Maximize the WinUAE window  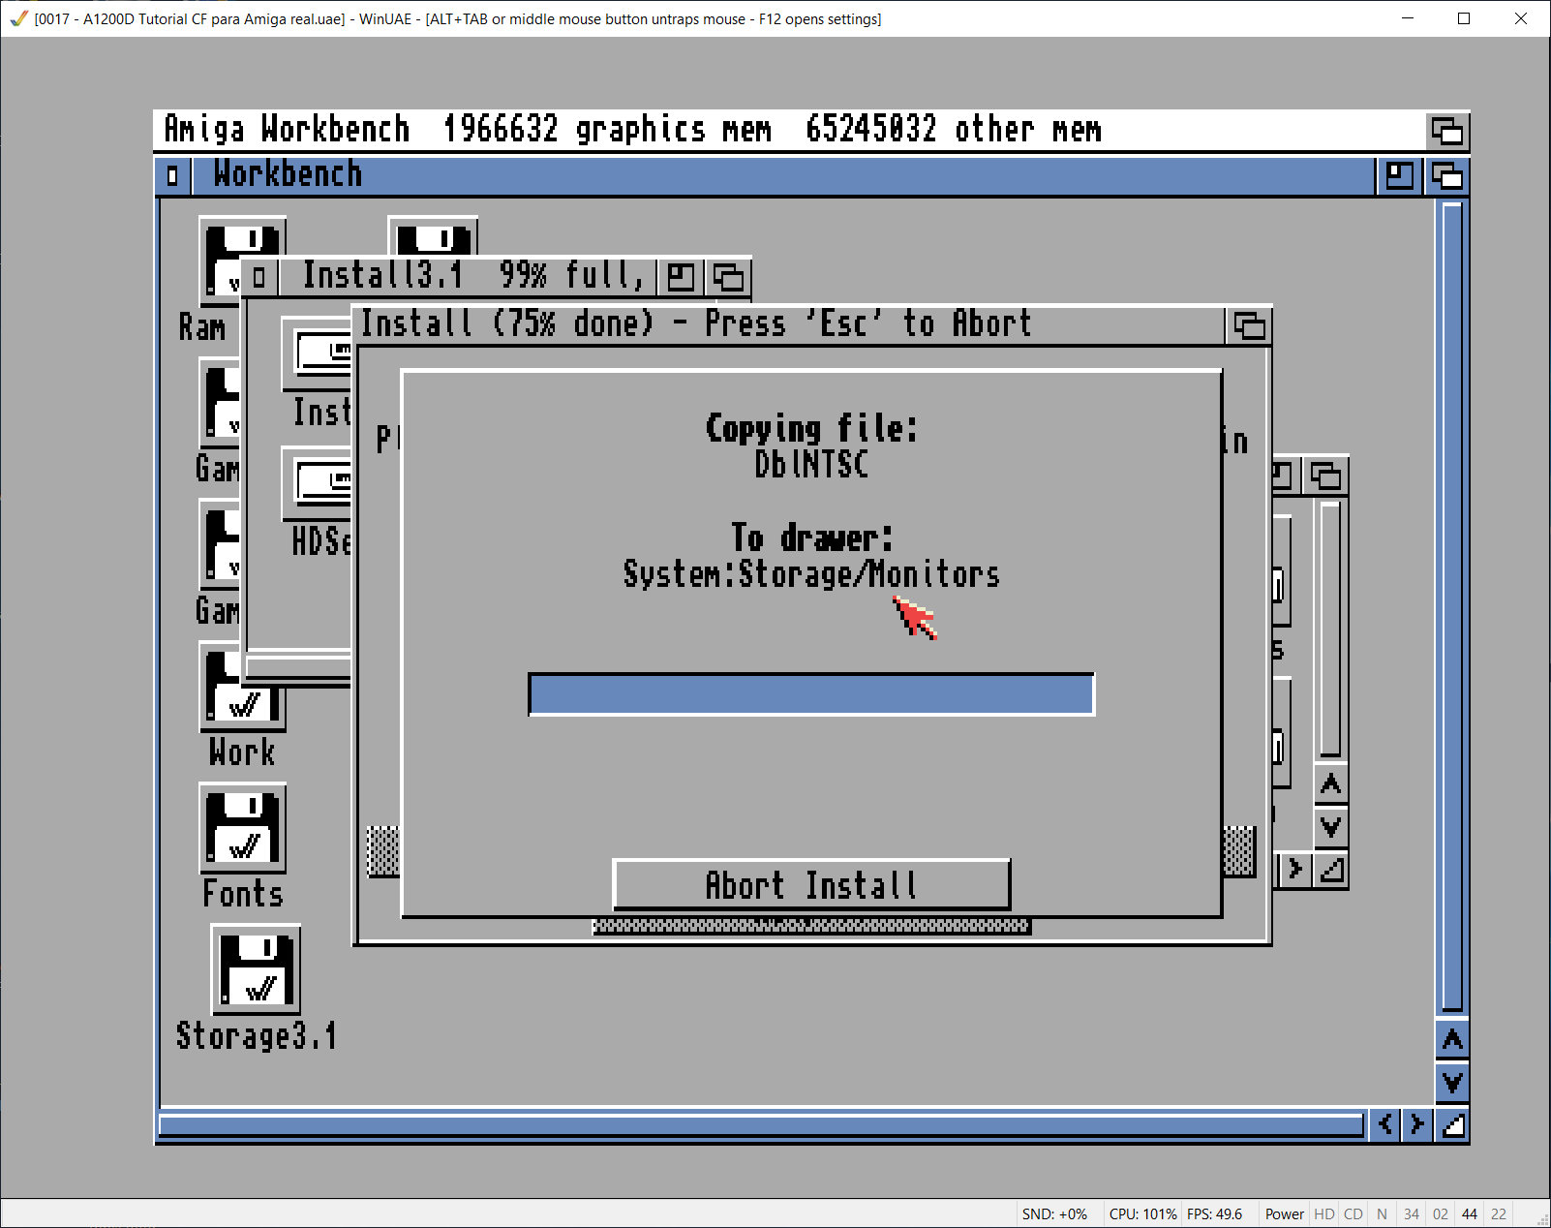coord(1464,18)
